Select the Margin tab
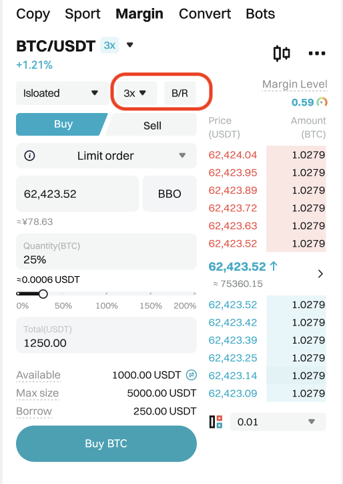 [139, 14]
